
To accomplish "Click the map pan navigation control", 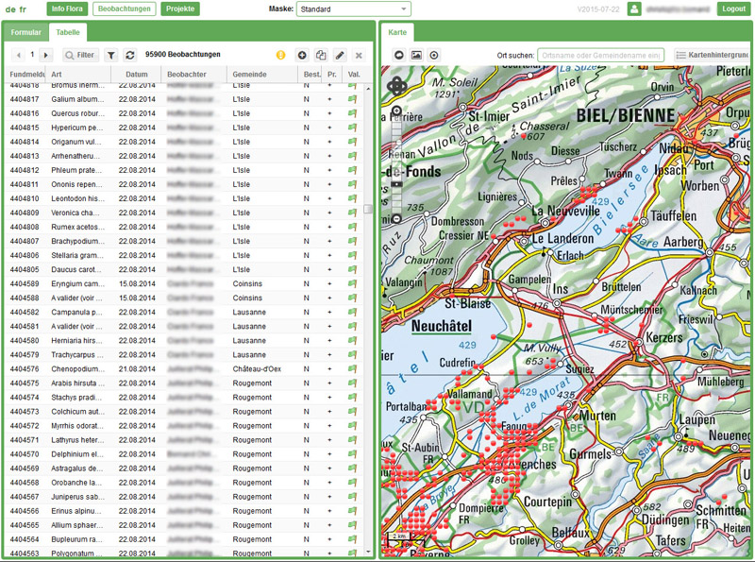I will [x=397, y=86].
